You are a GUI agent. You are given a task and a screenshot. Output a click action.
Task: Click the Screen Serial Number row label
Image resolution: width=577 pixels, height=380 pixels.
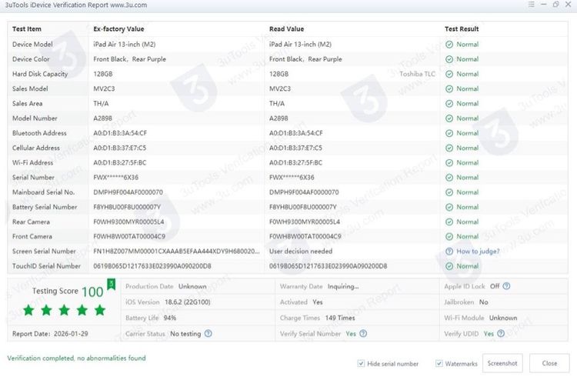pyautogui.click(x=44, y=252)
